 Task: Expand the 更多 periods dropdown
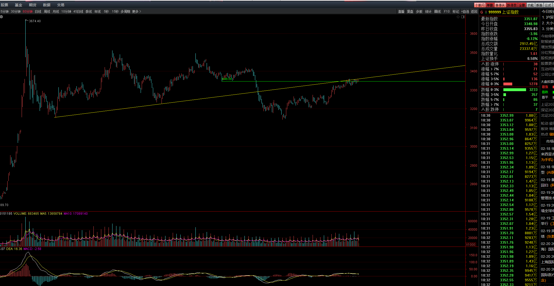pyautogui.click(x=136, y=11)
